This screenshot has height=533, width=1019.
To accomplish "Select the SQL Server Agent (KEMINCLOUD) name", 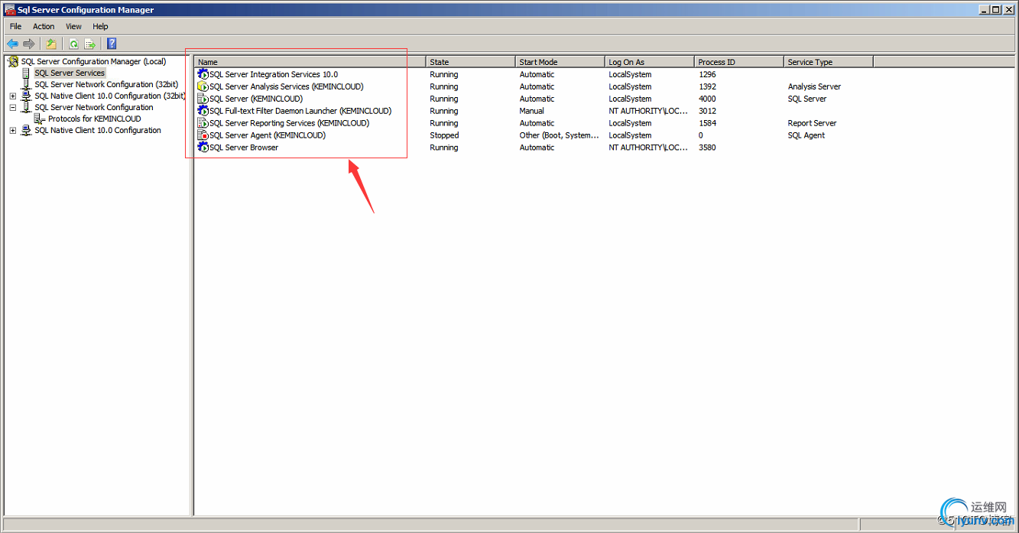I will (x=268, y=135).
